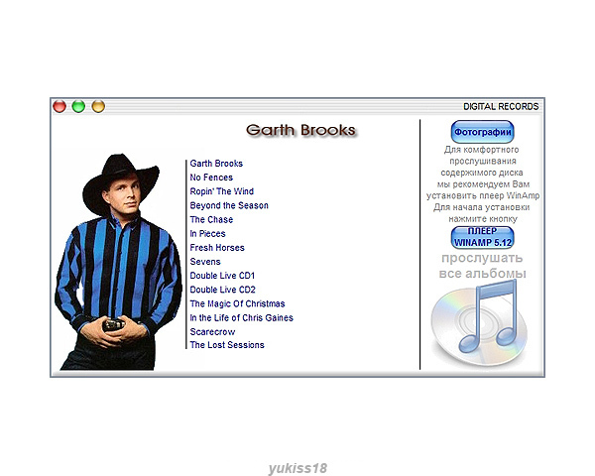Open the 'Beyond the Season' album
This screenshot has height=476, width=595.
click(x=229, y=205)
